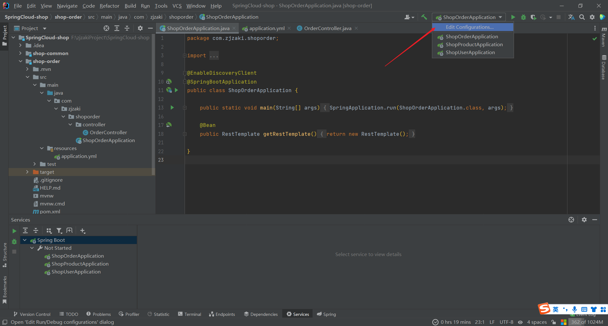Expand the .idea folder
Viewport: 608px width, 326px height.
(x=20, y=45)
